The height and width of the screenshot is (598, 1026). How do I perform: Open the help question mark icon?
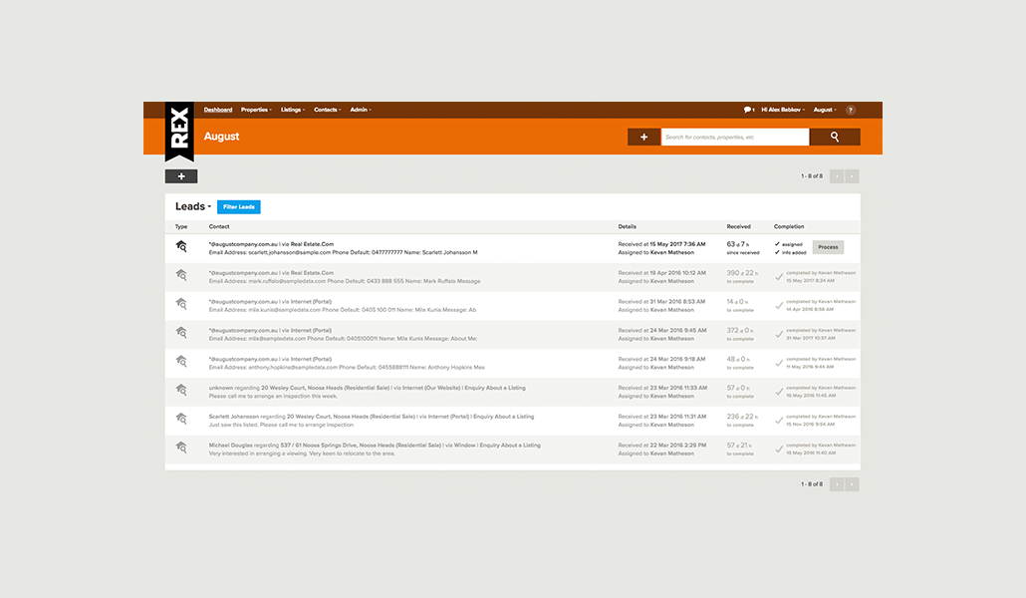click(850, 110)
